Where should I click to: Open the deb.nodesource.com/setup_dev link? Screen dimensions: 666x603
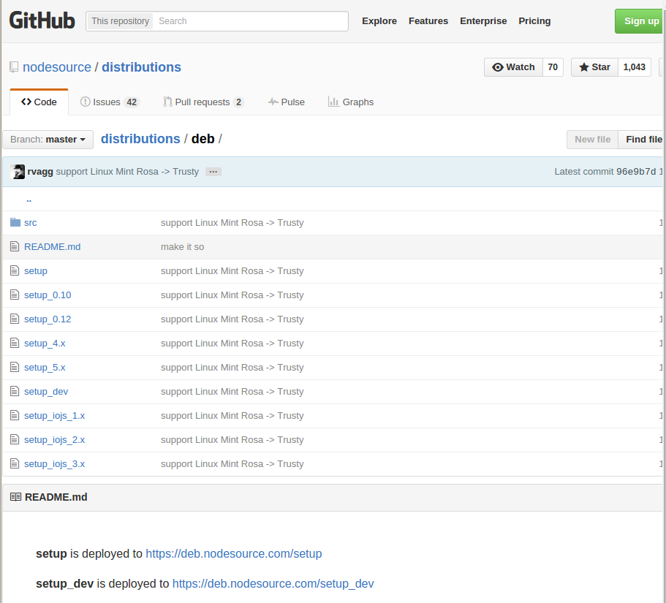273,583
